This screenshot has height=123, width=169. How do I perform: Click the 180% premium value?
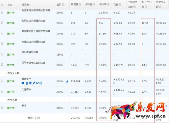point(59,55)
